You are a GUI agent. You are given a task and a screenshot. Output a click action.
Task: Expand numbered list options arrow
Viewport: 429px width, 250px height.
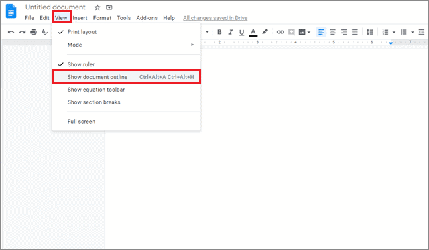(x=394, y=32)
